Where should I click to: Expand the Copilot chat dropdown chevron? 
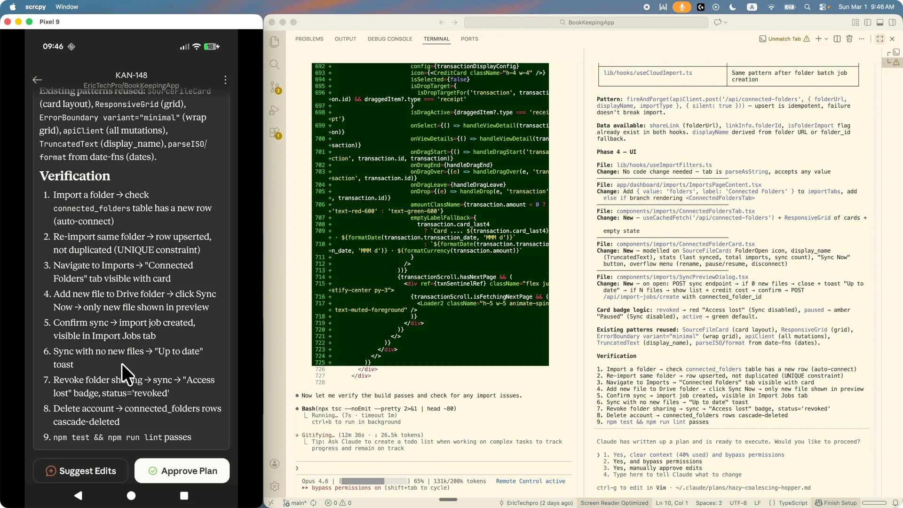coord(726,22)
